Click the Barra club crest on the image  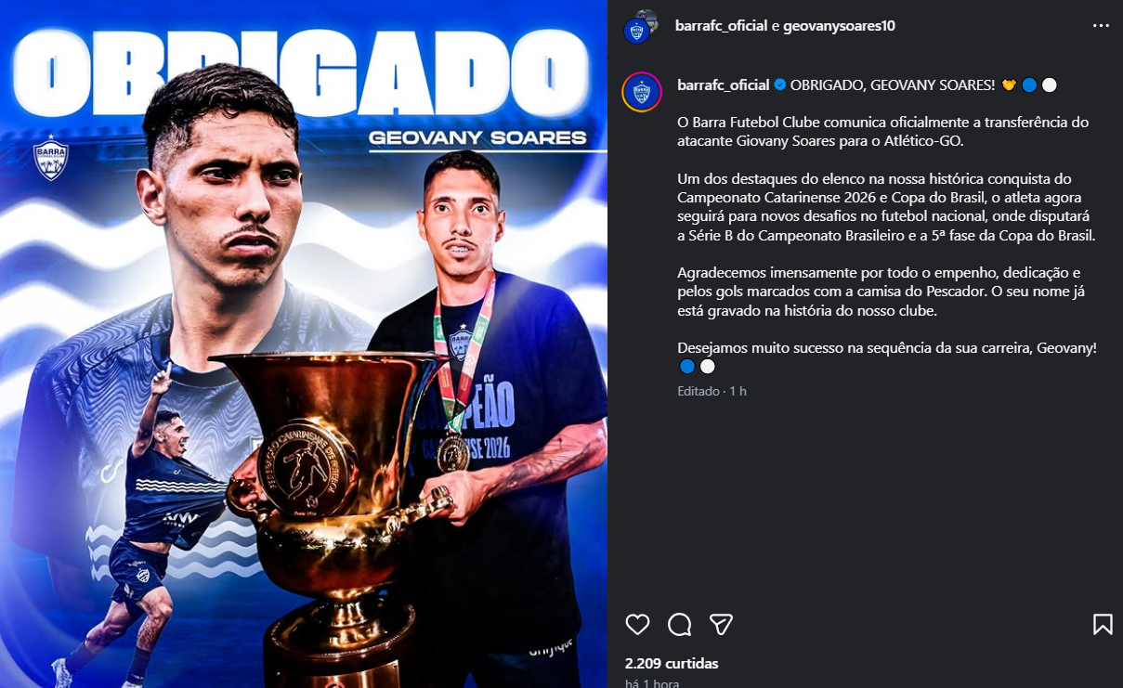click(x=51, y=158)
